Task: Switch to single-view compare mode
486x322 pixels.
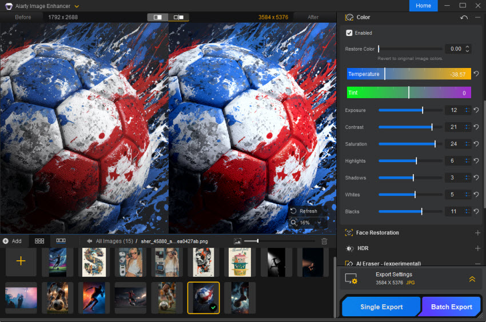Action: [x=157, y=17]
